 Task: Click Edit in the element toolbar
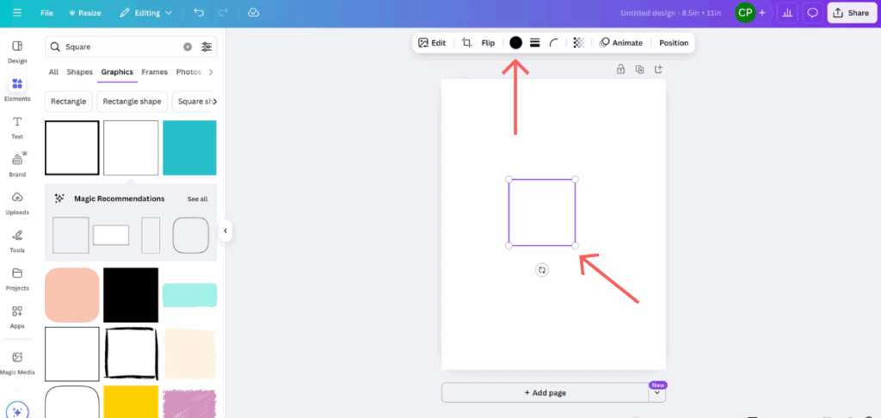(432, 43)
